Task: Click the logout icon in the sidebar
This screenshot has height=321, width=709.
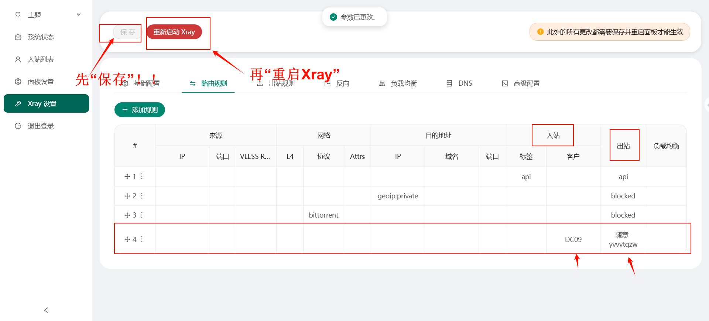Action: click(18, 126)
